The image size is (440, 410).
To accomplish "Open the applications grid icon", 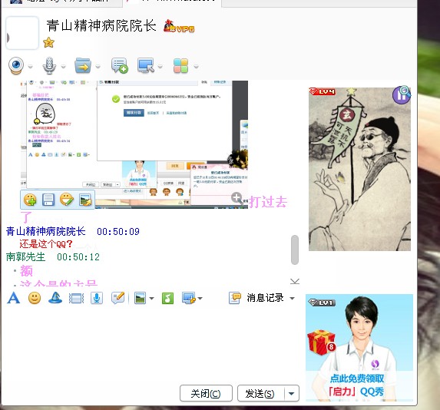I will (x=180, y=66).
